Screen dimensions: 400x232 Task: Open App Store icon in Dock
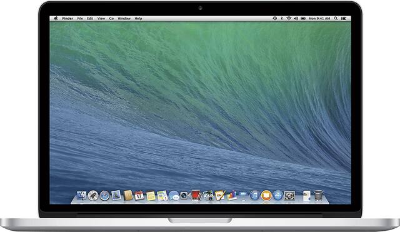tap(277, 196)
